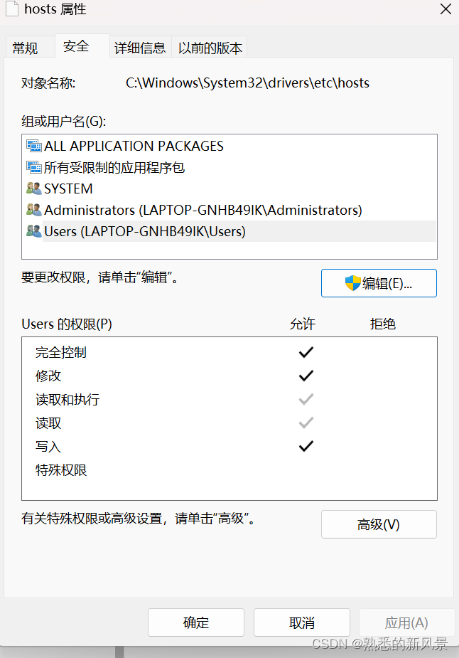Click the icon beside 所有受限制的应用程序包
Image resolution: width=459 pixels, height=658 pixels.
[33, 167]
